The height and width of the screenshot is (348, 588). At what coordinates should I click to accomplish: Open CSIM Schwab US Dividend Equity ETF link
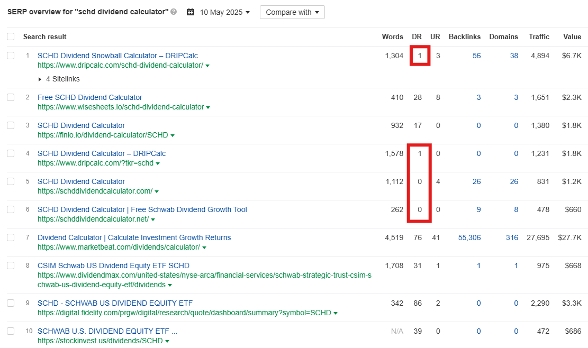tap(113, 265)
